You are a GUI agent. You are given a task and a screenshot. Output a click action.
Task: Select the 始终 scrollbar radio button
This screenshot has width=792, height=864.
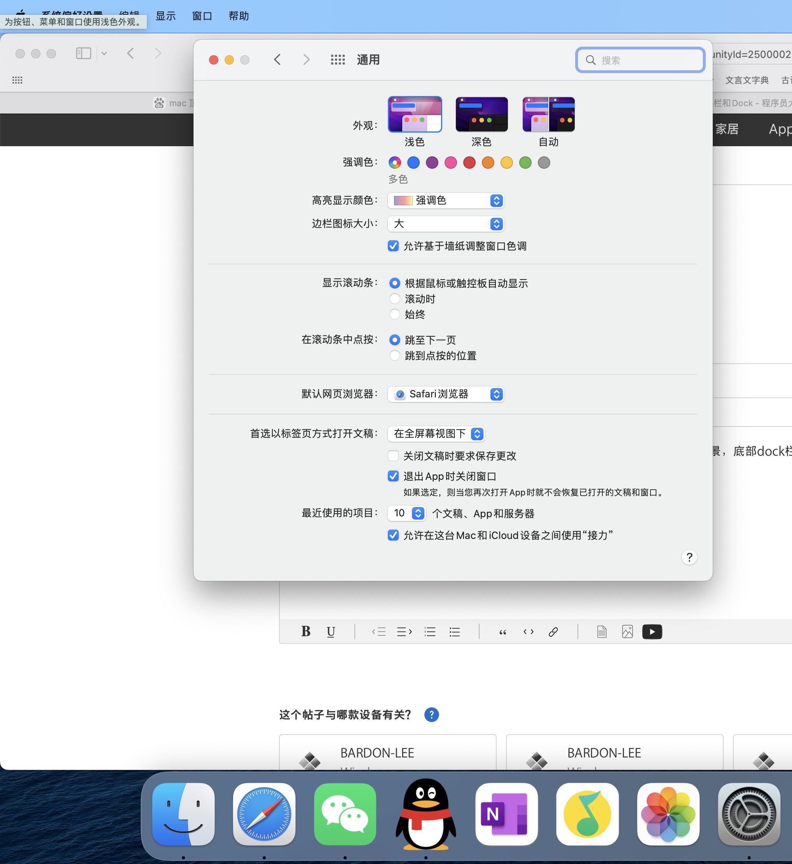pos(394,314)
